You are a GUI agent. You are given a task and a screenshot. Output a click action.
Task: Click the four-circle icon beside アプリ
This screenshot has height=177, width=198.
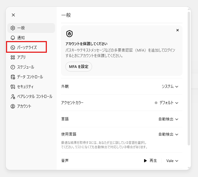tap(13, 57)
